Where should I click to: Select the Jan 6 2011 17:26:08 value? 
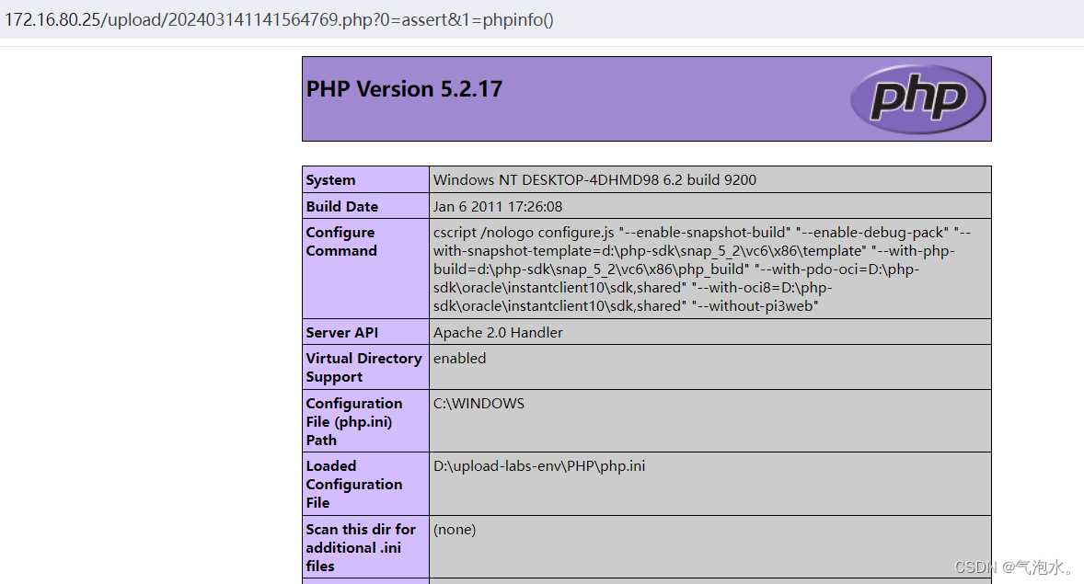[x=498, y=206]
